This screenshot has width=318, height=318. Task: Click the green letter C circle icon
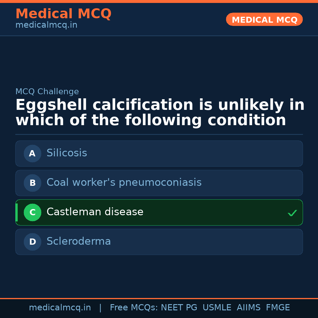coord(32,212)
